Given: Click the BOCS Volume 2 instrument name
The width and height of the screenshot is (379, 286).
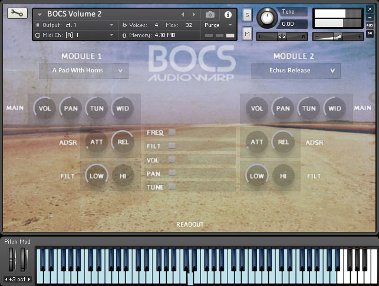Looking at the screenshot, I should (74, 14).
